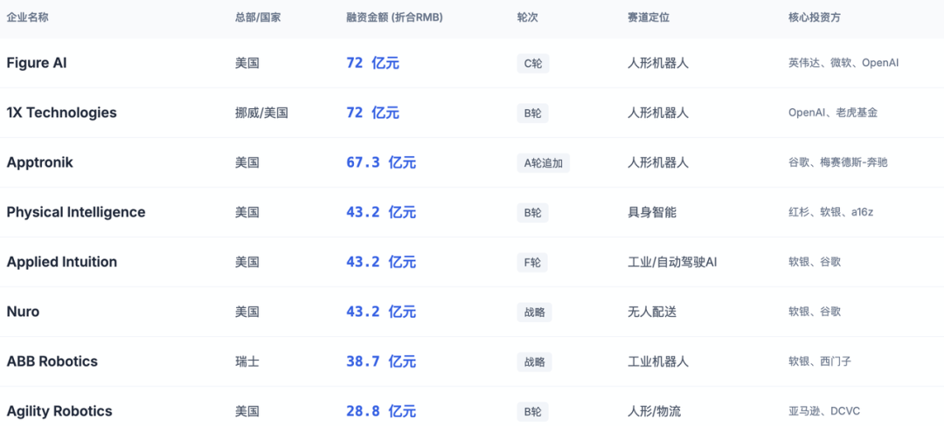The image size is (944, 426).
Task: Click the C轮 round badge
Action: 533,63
